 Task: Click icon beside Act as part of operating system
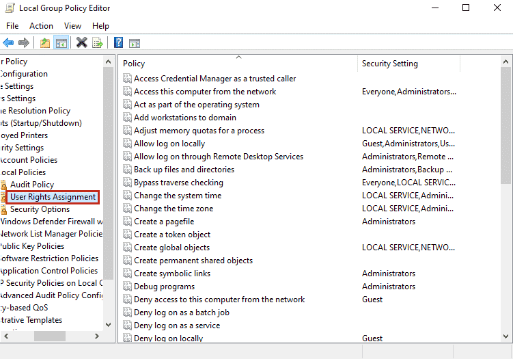[127, 105]
